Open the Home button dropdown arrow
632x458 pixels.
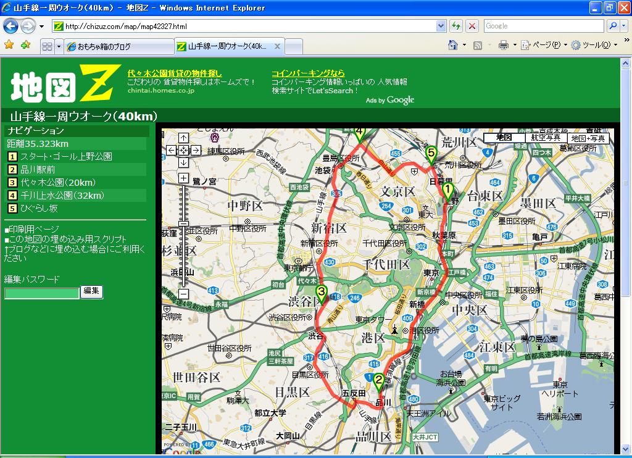coord(464,45)
